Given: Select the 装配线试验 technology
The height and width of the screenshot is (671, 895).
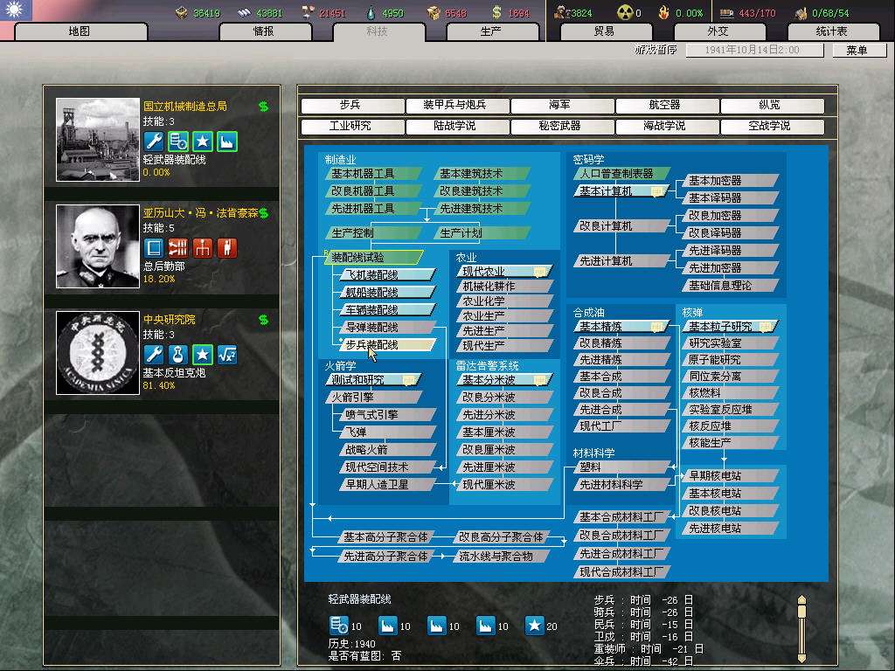Looking at the screenshot, I should coord(374,258).
